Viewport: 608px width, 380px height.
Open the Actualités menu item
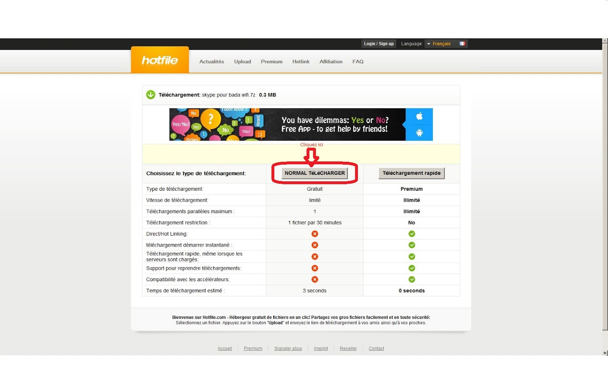[x=212, y=62]
